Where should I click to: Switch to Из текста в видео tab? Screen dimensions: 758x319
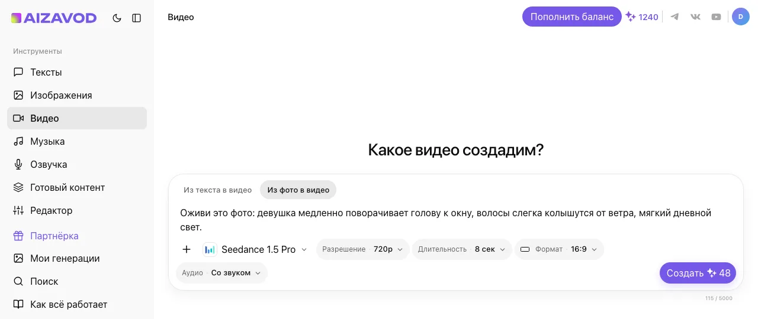pyautogui.click(x=217, y=190)
